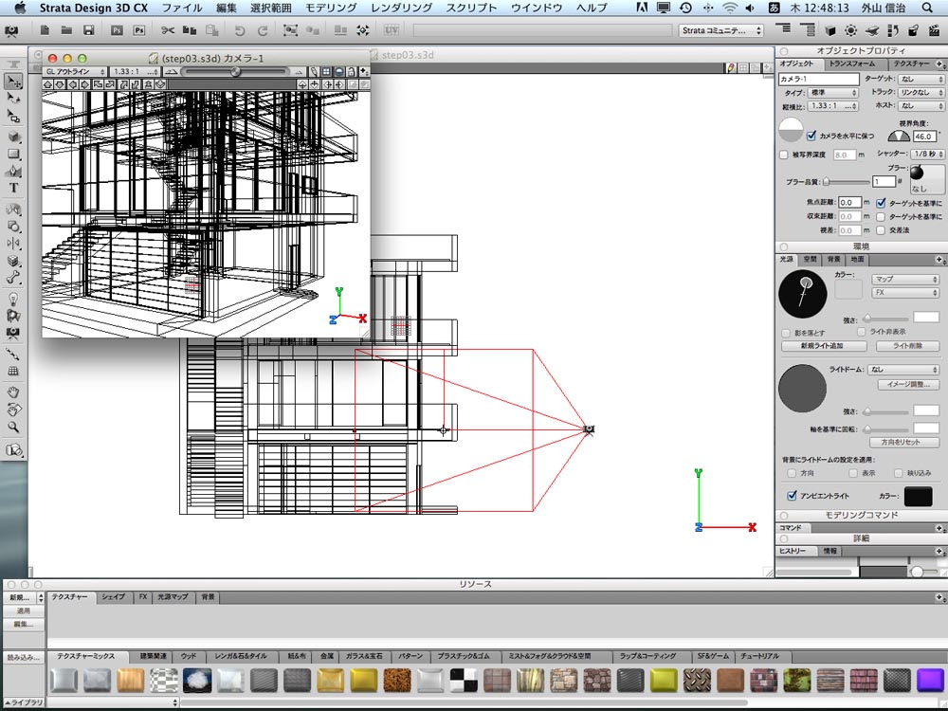Undo the last action from toolbar
The width and height of the screenshot is (948, 711).
coord(240,30)
